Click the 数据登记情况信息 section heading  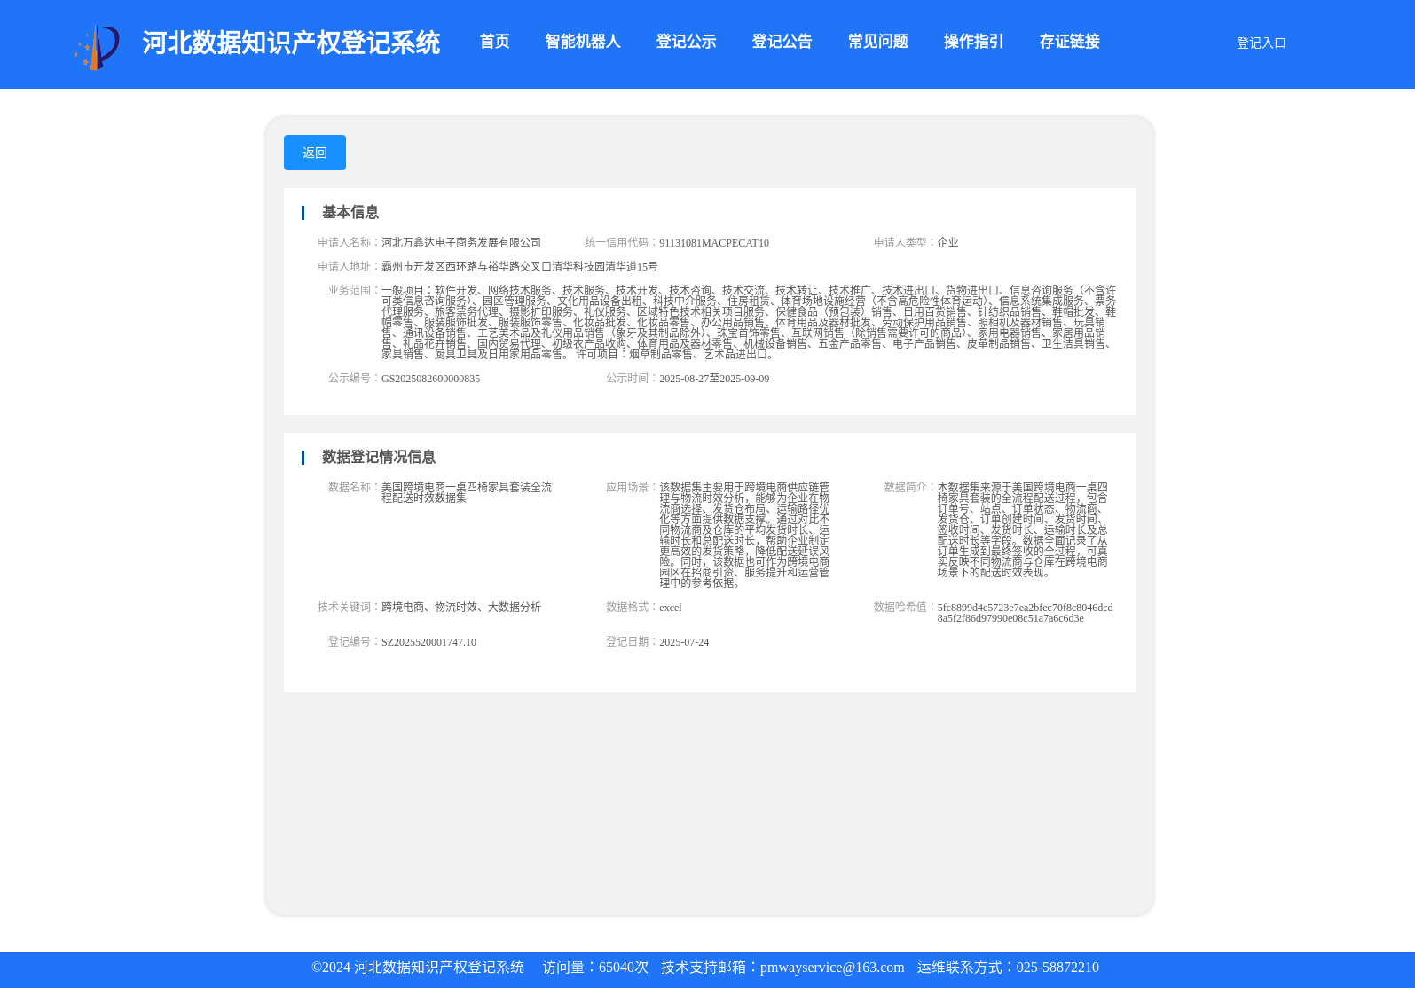[x=378, y=457]
